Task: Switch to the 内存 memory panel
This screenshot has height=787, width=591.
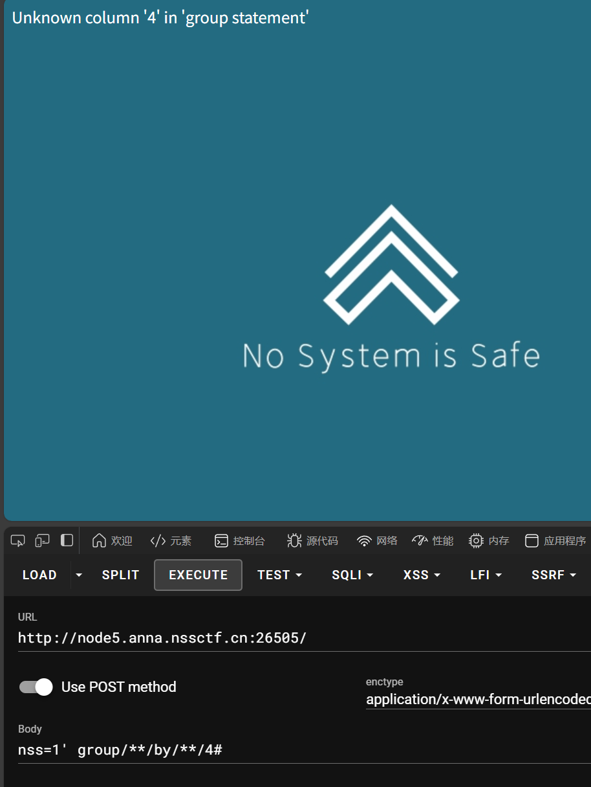Action: pyautogui.click(x=489, y=541)
